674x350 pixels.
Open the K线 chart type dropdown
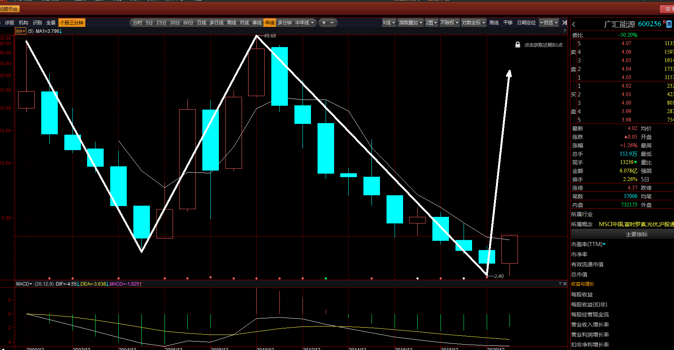[x=389, y=23]
